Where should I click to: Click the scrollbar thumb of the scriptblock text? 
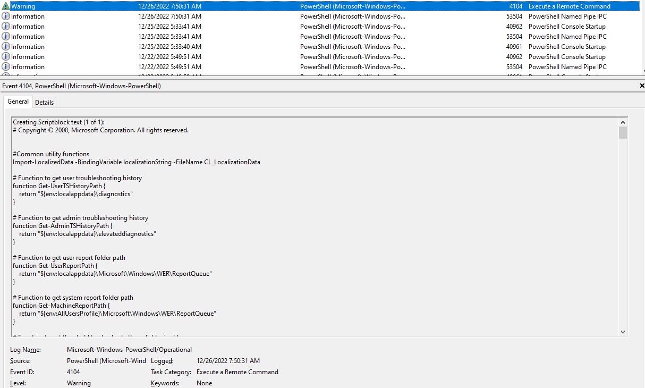coord(623,132)
